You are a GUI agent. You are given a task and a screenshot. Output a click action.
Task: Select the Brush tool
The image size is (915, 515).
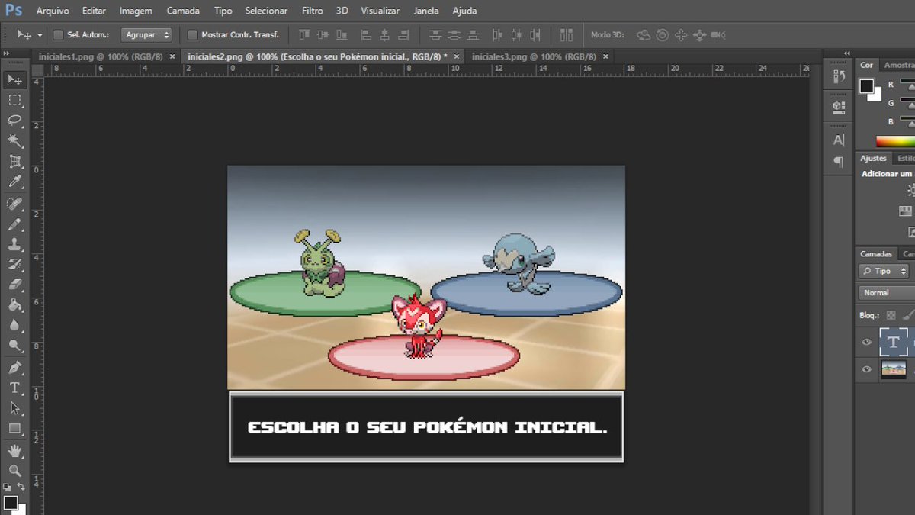tap(14, 224)
